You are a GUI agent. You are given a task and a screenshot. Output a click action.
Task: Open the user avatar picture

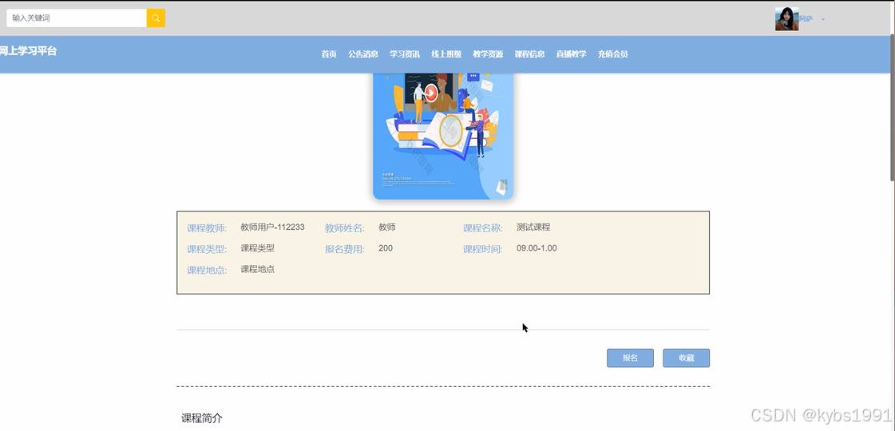click(786, 19)
